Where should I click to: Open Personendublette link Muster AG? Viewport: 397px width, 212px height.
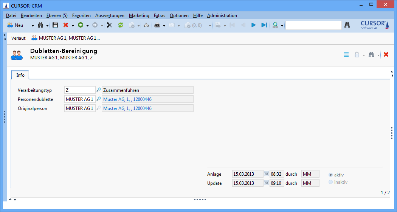127,99
